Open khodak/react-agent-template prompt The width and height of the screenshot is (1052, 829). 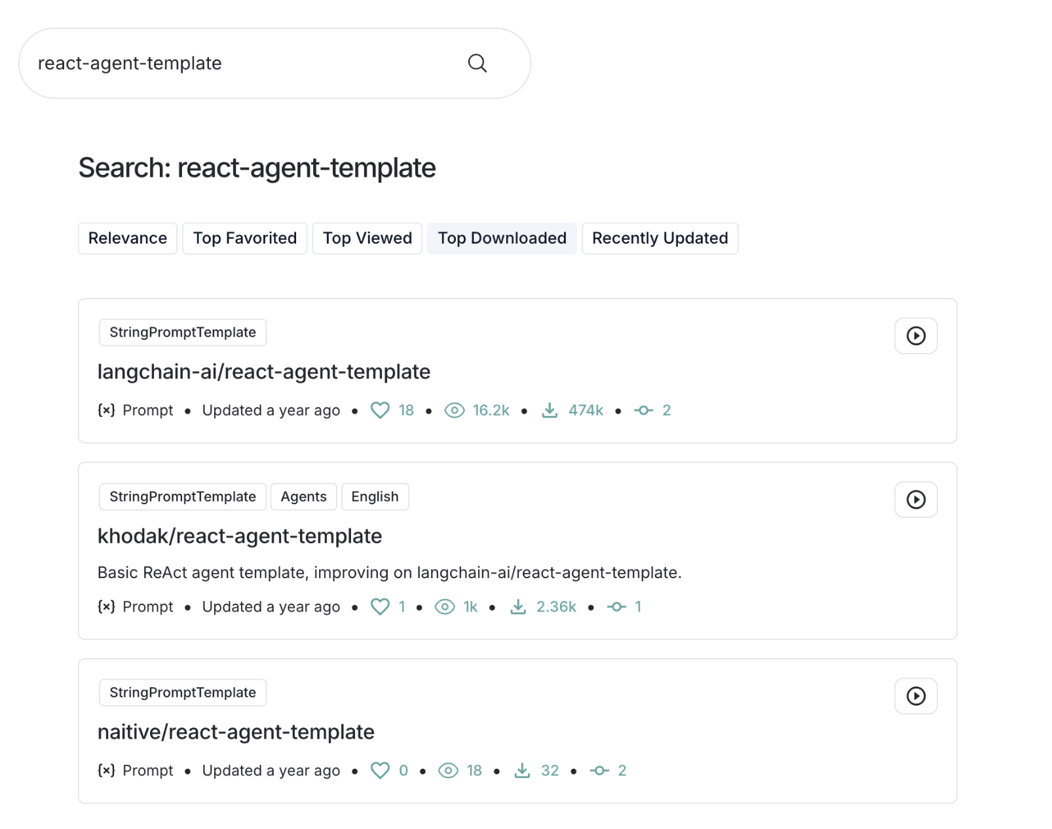click(240, 536)
